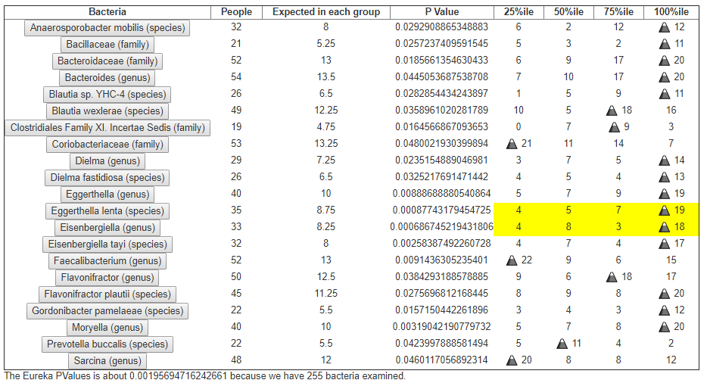
Task: Click the peak icon beside Coriobacteriaceae value 21
Action: (x=512, y=144)
